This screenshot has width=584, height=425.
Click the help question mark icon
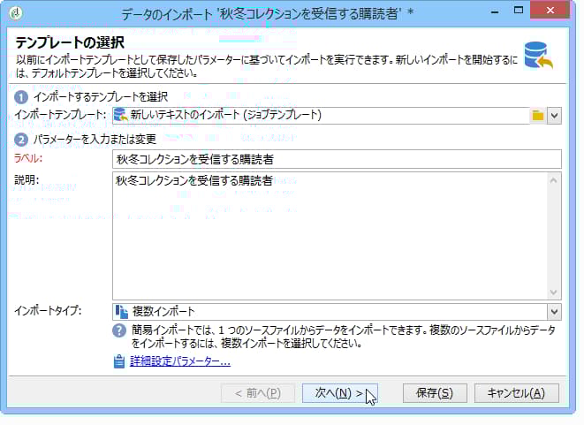[119, 330]
